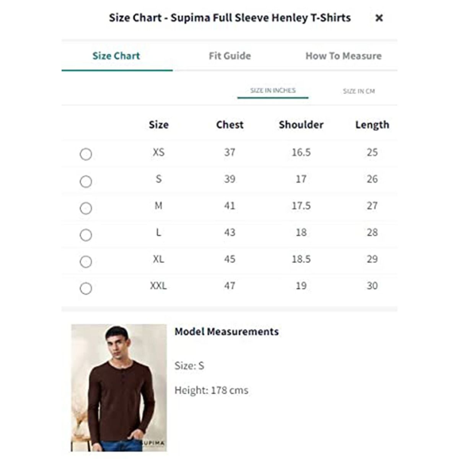Click the Shoulder column header
Screen dimensions: 459x459
click(x=301, y=125)
